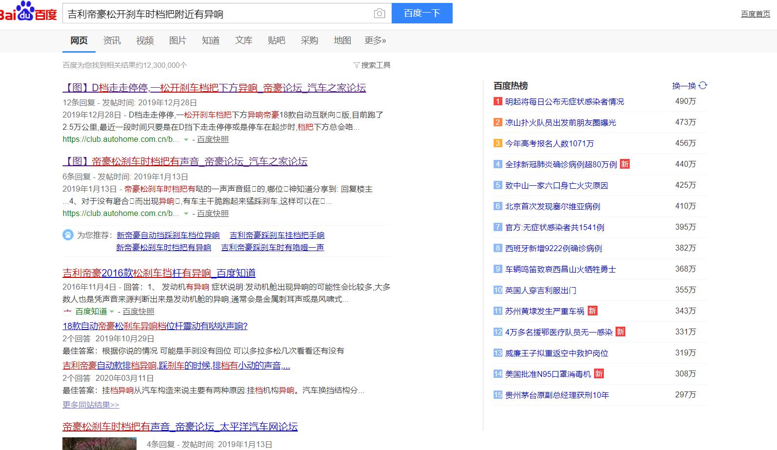777x450 pixels.
Task: Open result D档走走停停 松开刹车档把下方异响
Action: pyautogui.click(x=214, y=88)
